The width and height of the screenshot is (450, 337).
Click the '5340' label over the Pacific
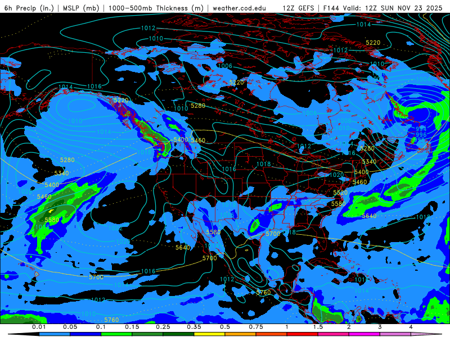pos(62,173)
